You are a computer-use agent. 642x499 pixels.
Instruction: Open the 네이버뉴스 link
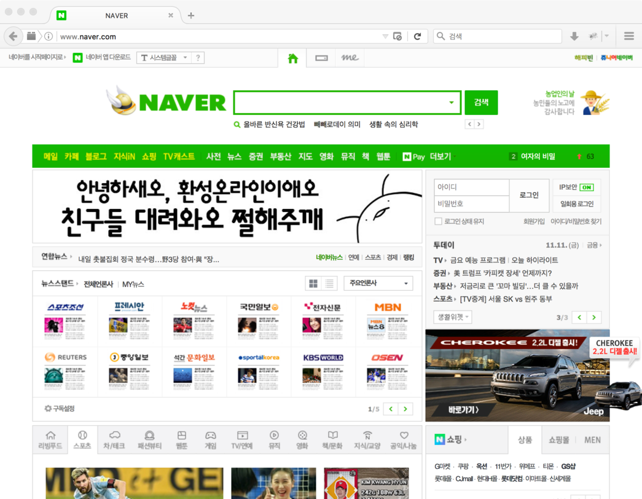pyautogui.click(x=329, y=257)
